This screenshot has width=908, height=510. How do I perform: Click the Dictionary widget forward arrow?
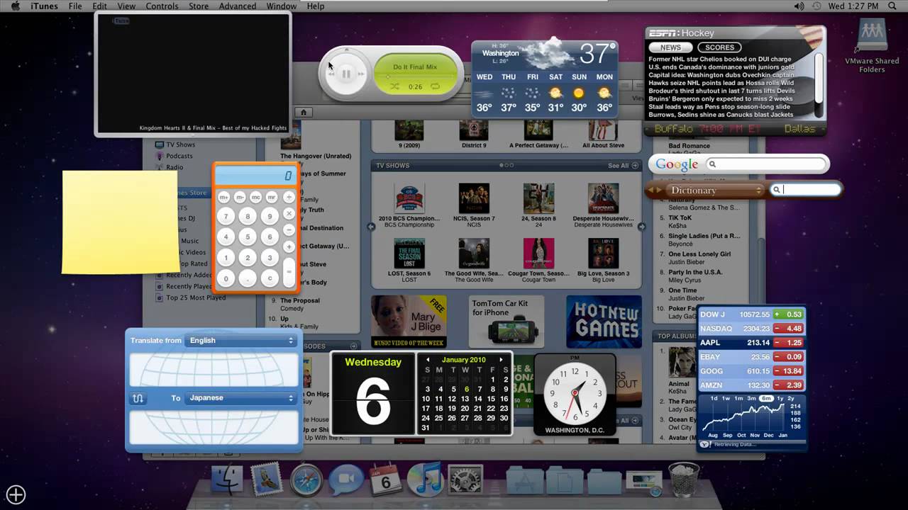pyautogui.click(x=660, y=191)
